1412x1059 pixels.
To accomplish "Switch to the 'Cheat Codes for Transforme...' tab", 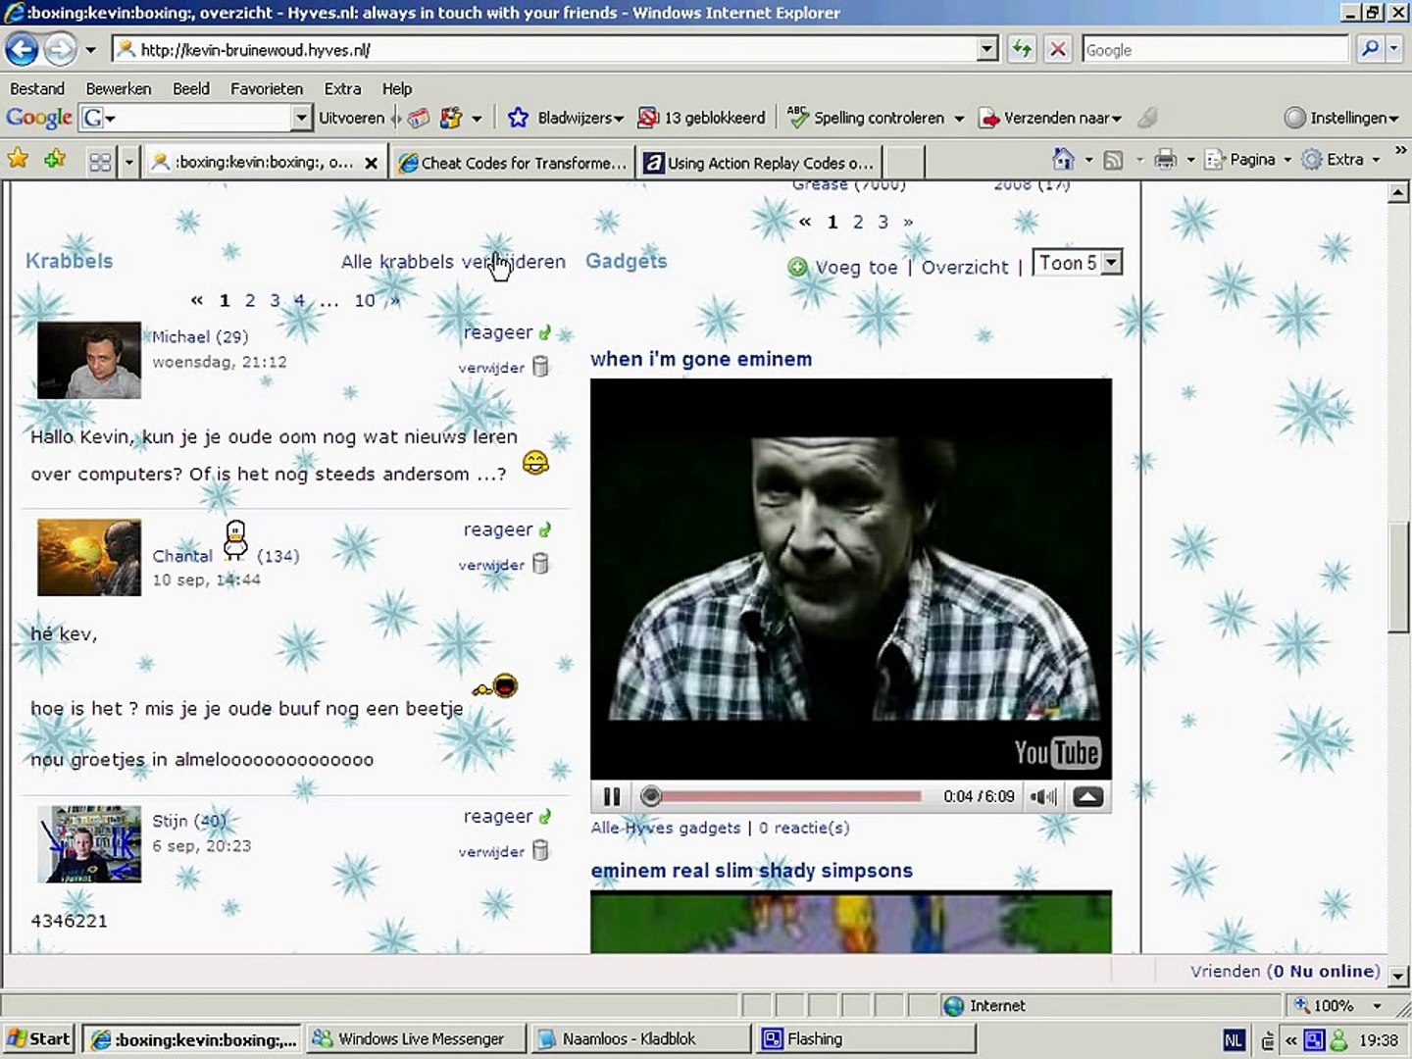I will [513, 163].
